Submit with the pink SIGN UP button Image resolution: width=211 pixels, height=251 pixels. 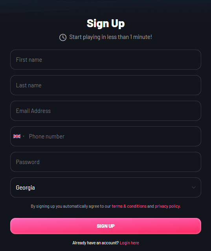point(105,226)
